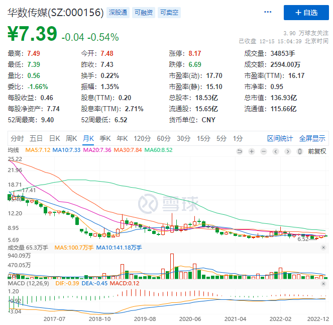The image size is (333, 325).
Task: Click the MACD (12,26,9) indicator label
Action: click(28, 283)
